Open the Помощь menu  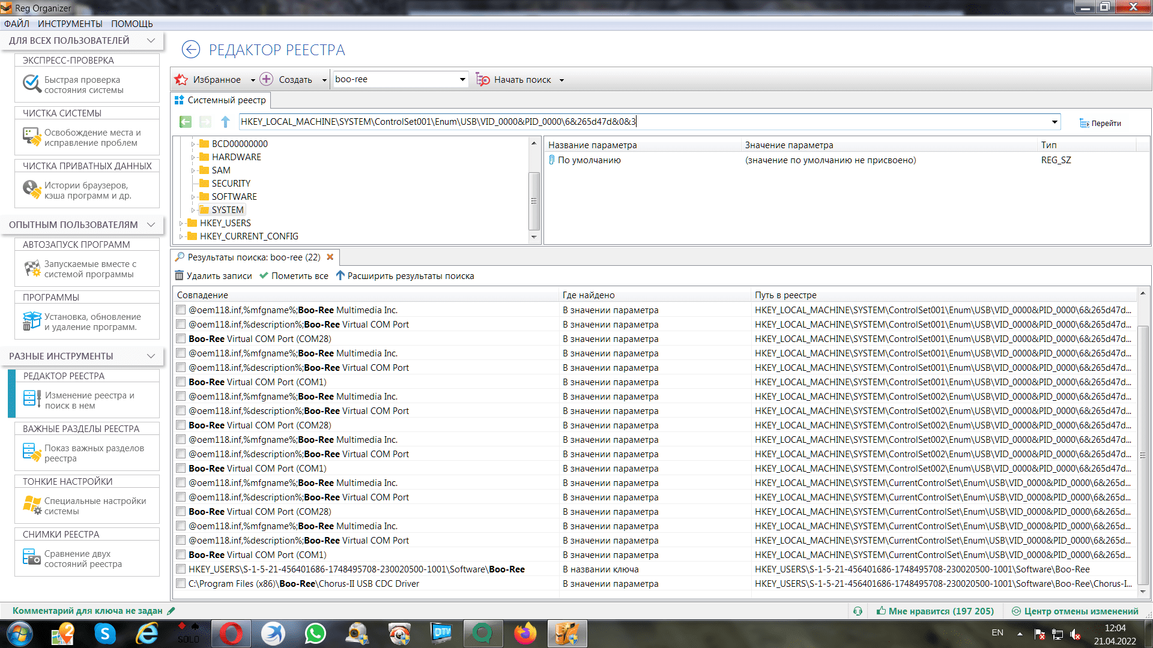point(132,23)
